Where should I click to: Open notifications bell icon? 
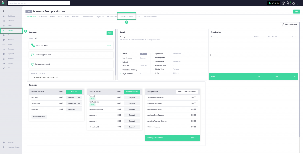(293, 3)
